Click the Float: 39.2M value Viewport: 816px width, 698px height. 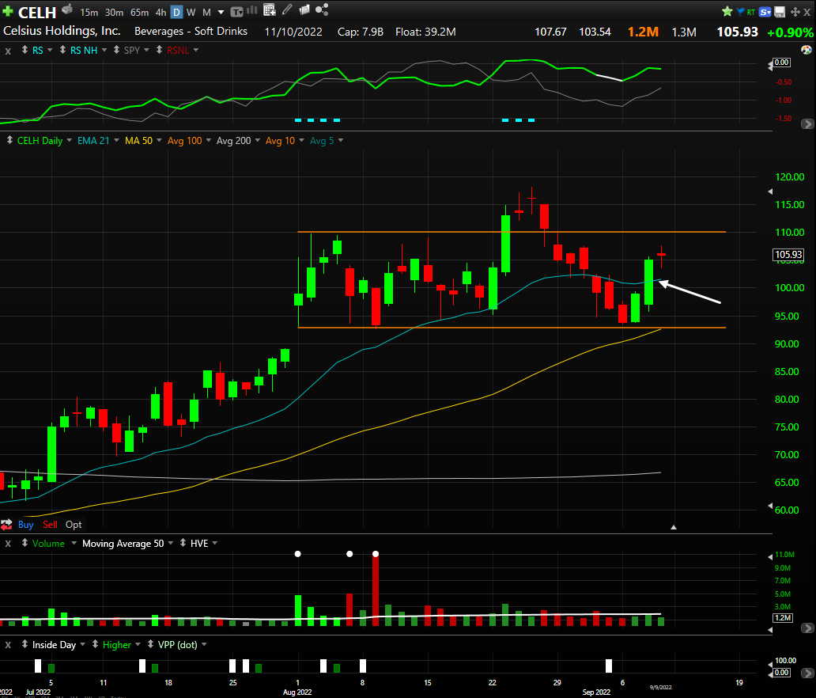(x=425, y=32)
